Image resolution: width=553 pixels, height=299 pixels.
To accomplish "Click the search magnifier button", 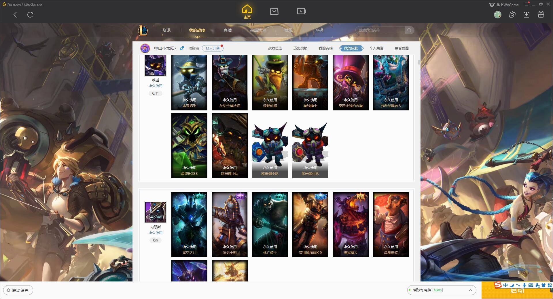I will [409, 30].
